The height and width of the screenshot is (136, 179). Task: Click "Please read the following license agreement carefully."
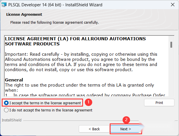[x=54, y=23]
